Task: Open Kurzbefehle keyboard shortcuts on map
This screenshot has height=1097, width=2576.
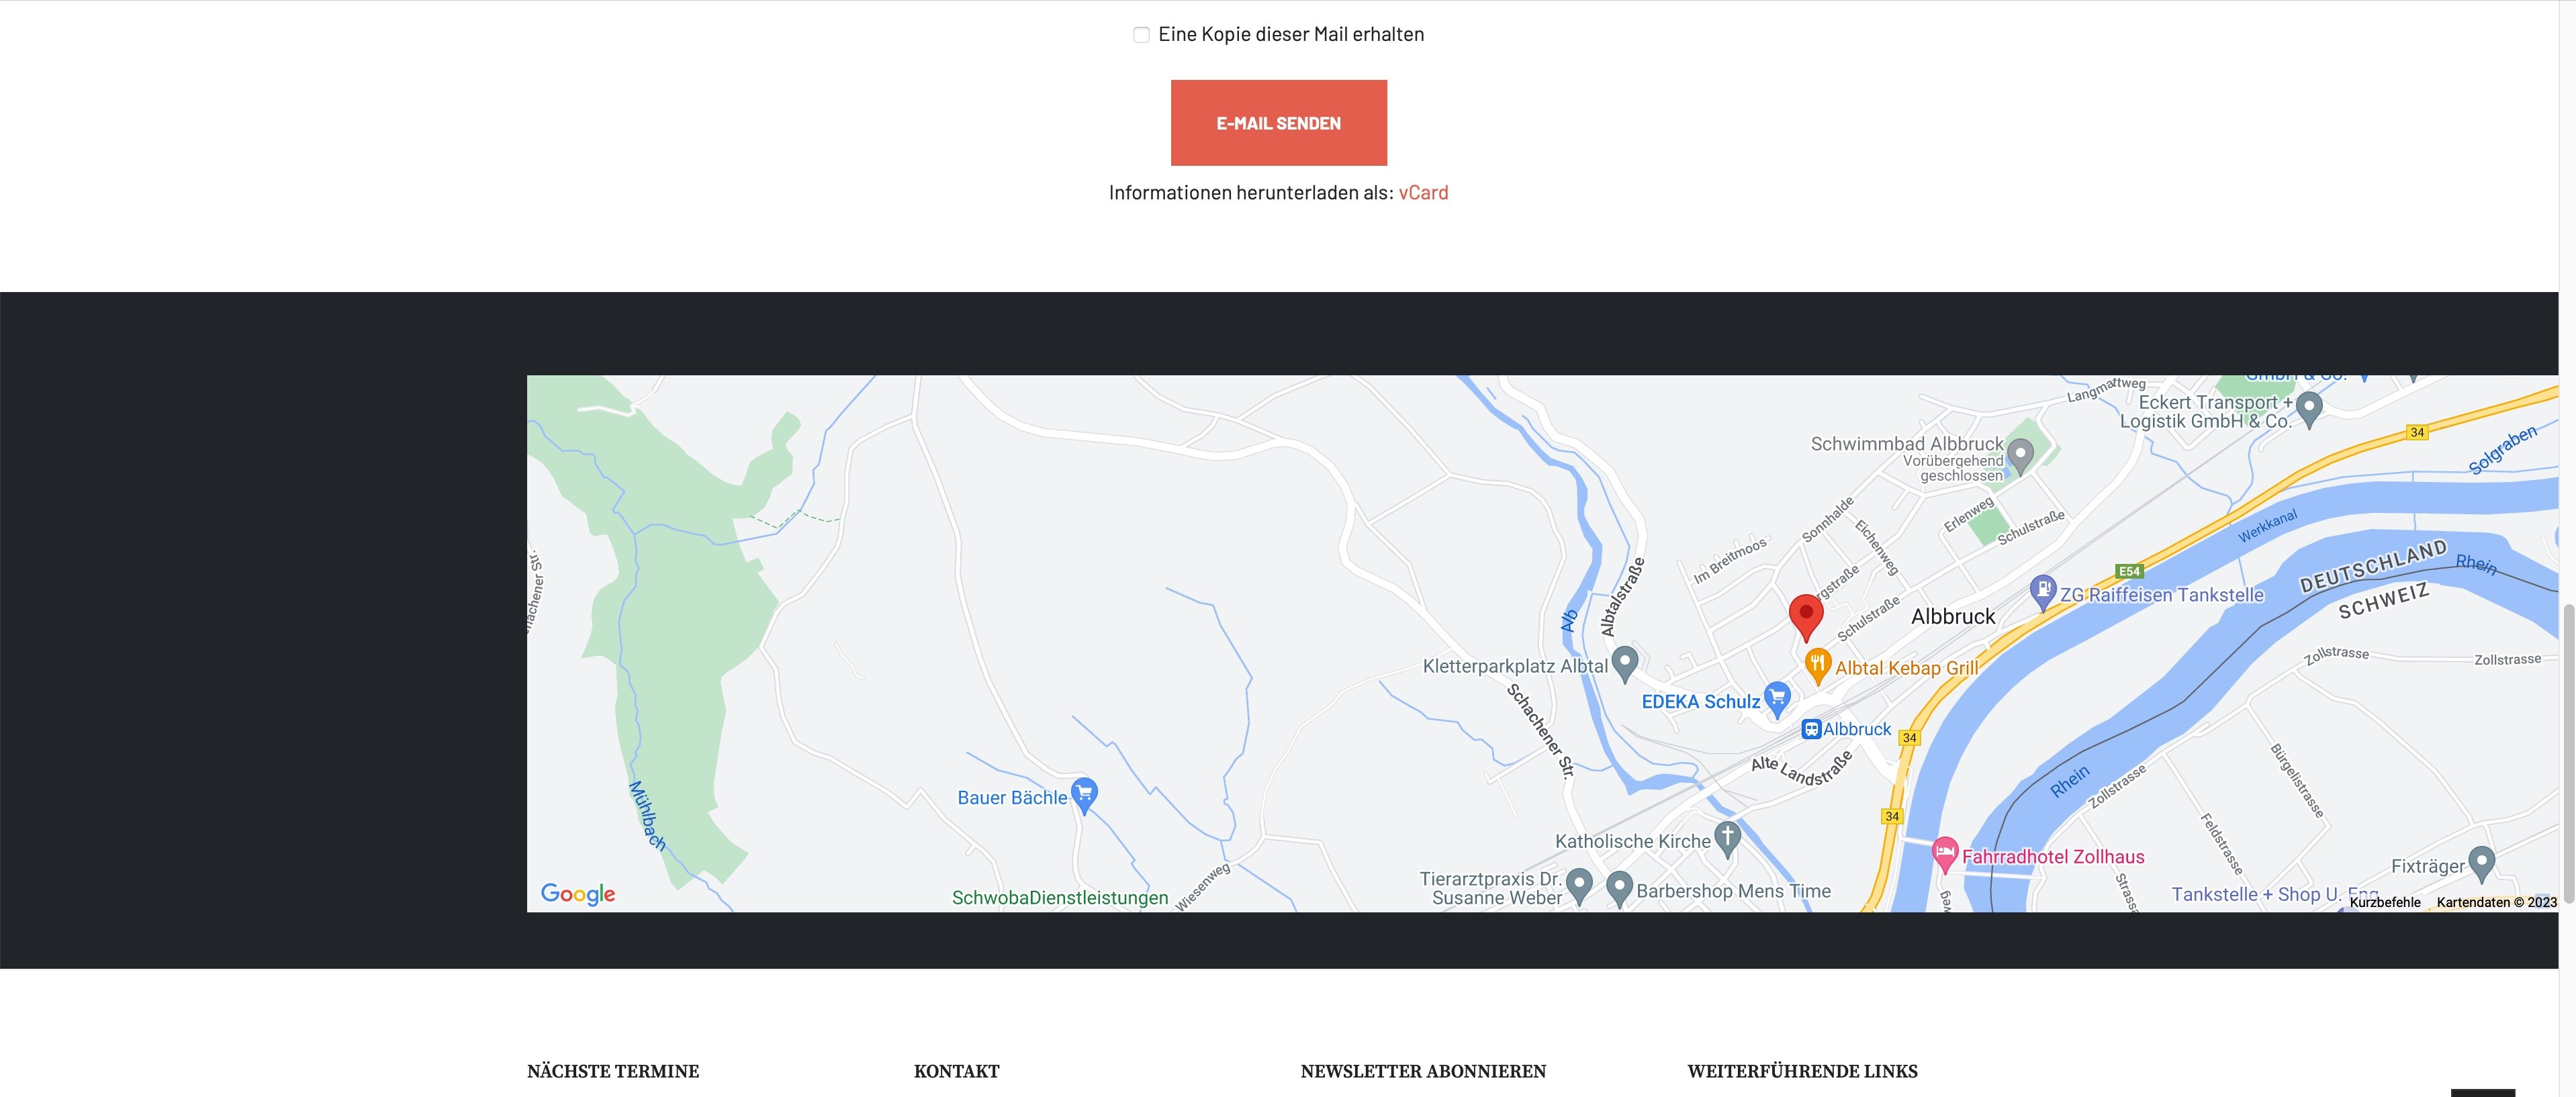Action: click(x=2384, y=902)
